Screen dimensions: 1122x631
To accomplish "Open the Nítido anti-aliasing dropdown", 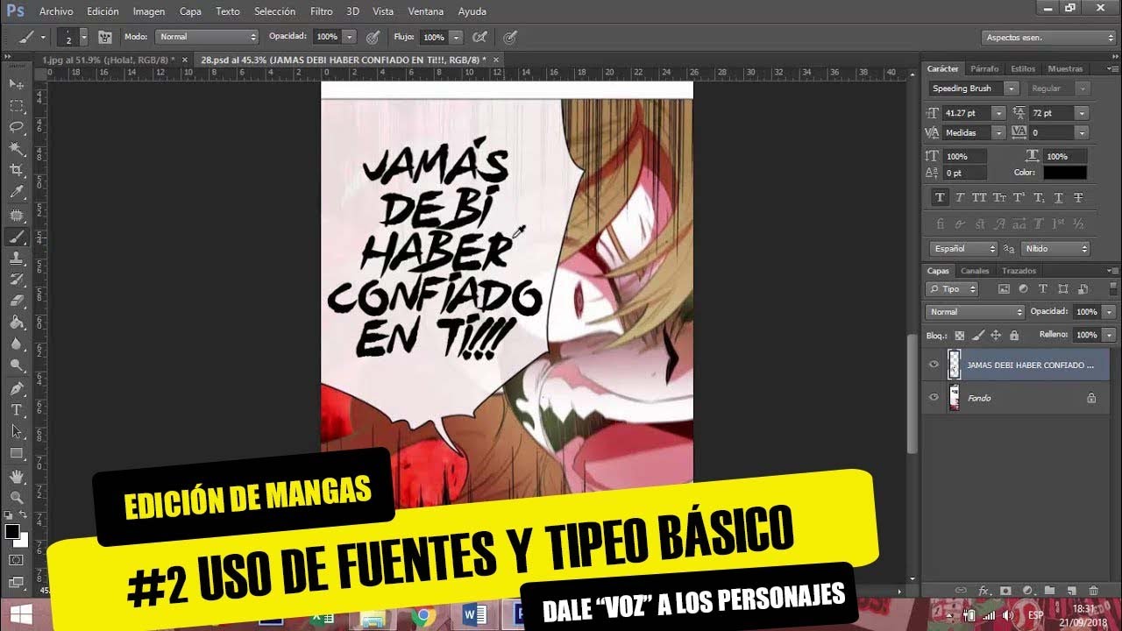I will pyautogui.click(x=1055, y=249).
